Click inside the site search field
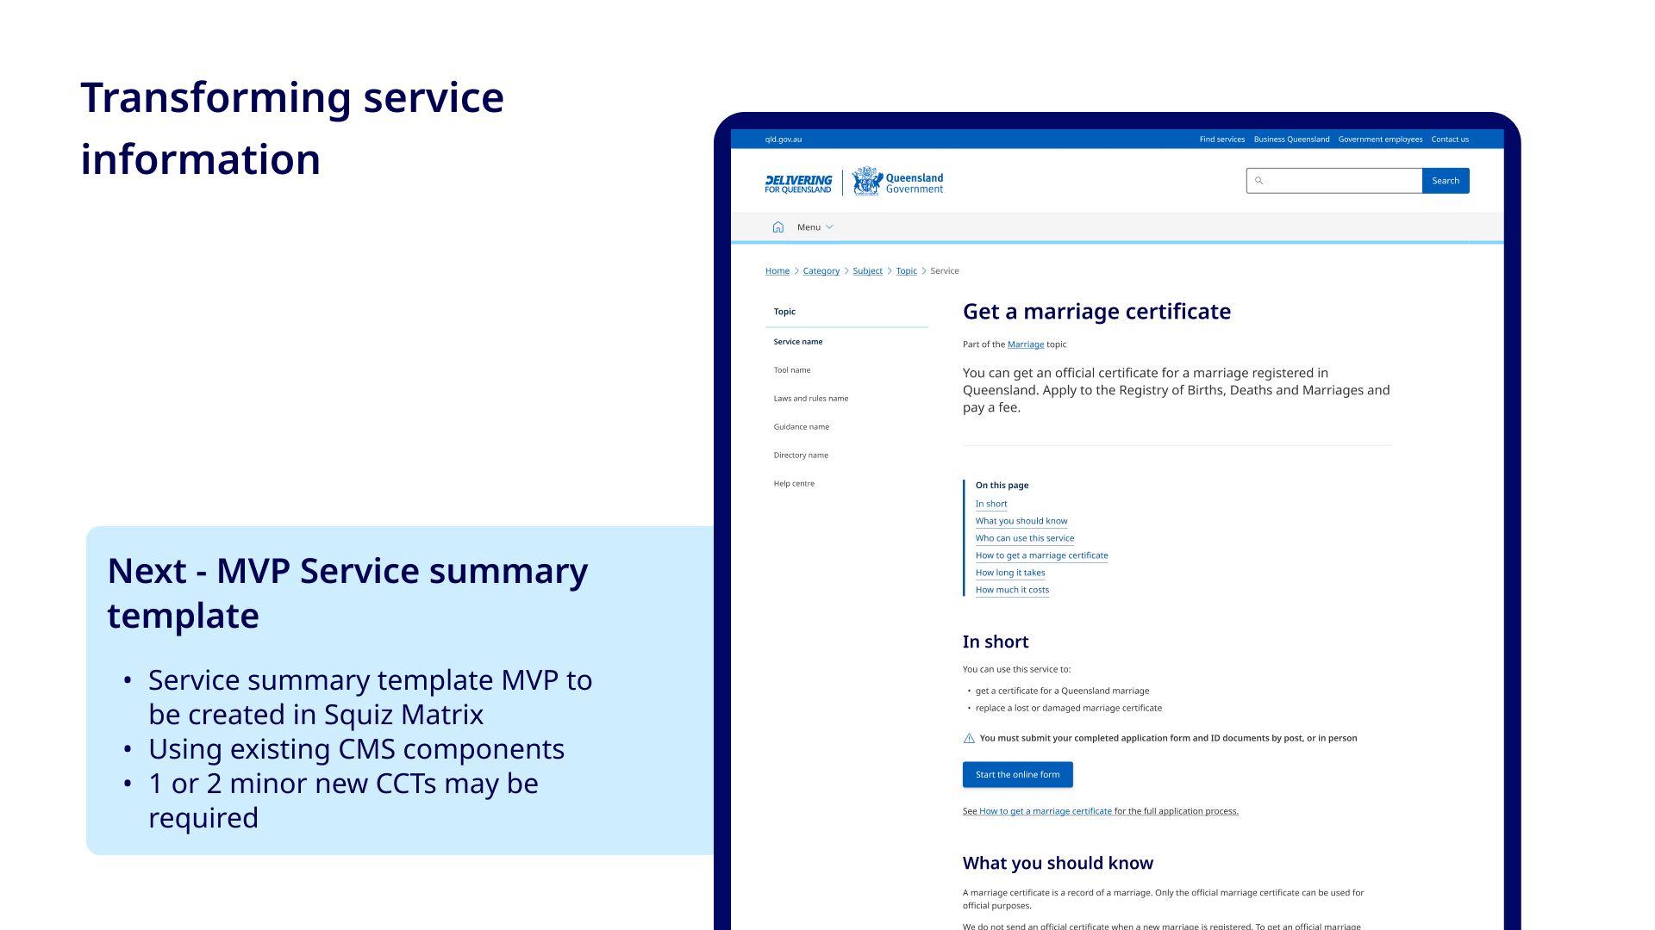The height and width of the screenshot is (930, 1655). pos(1340,181)
